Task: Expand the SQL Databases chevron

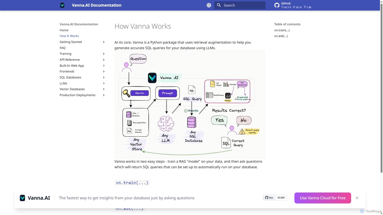Action: coord(104,77)
